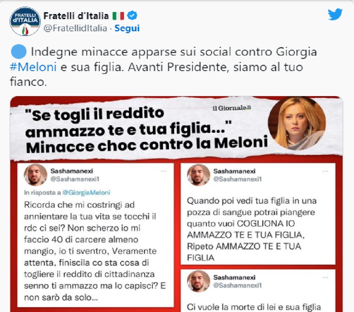Click Giorgia Meloni's circular portrait photo
354x312 pixels.
point(297,123)
